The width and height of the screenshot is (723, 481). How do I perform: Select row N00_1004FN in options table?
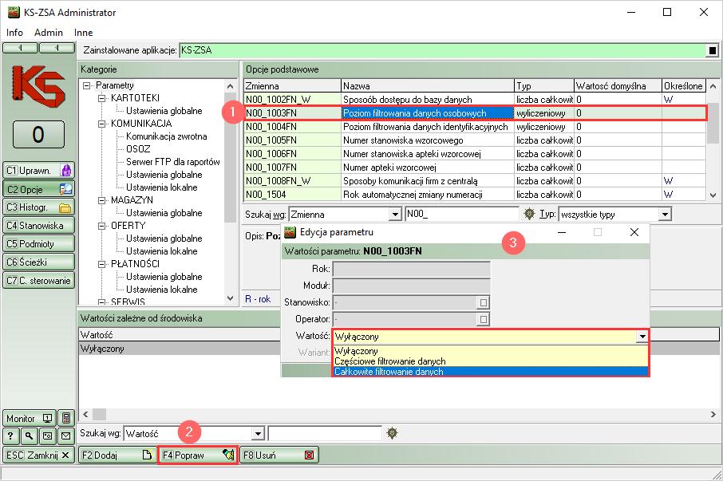(475, 127)
